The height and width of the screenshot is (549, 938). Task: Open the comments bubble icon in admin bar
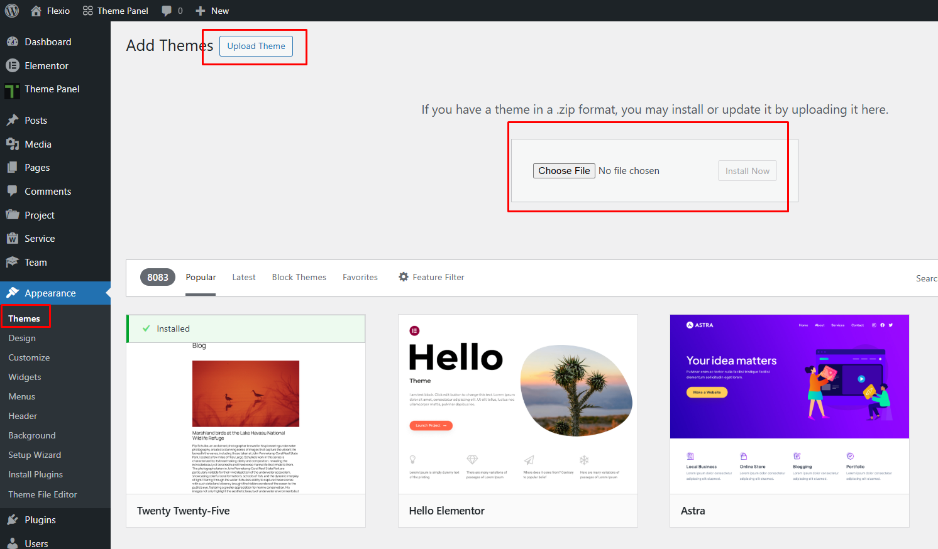pyautogui.click(x=167, y=11)
